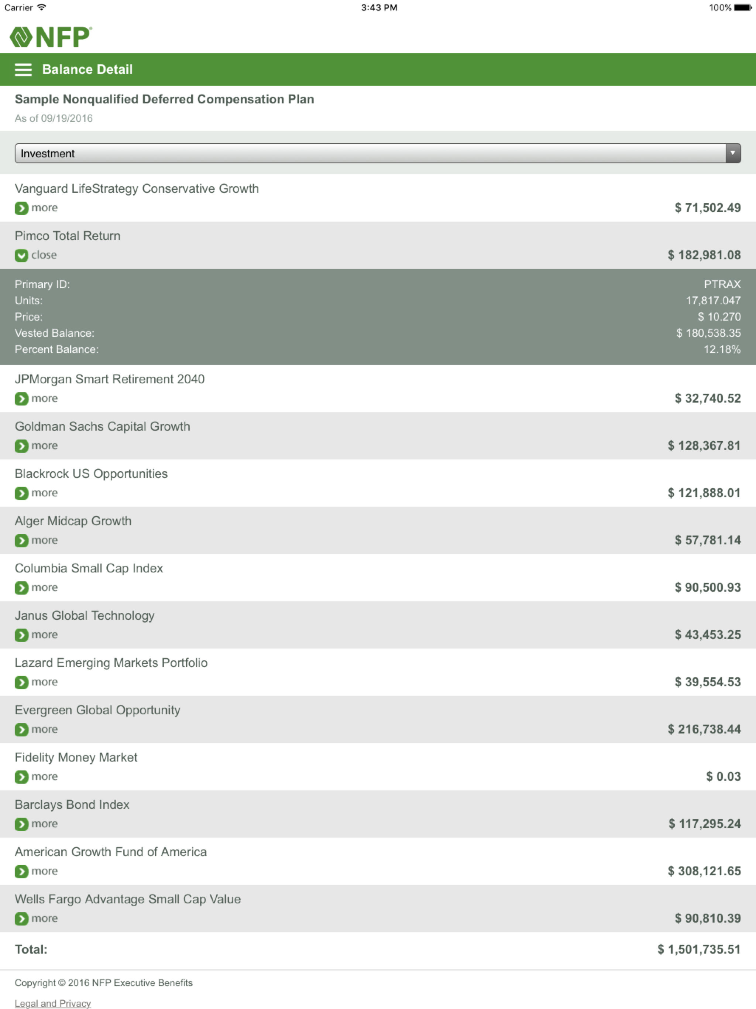Expand Wells Fargo Advantage Small Cap Value icon
Image resolution: width=756 pixels, height=1009 pixels.
pyautogui.click(x=21, y=919)
